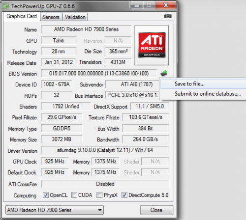Image resolution: width=246 pixels, height=220 pixels.
Task: Click the ATI Radeon Graphics logo
Action: click(x=152, y=45)
